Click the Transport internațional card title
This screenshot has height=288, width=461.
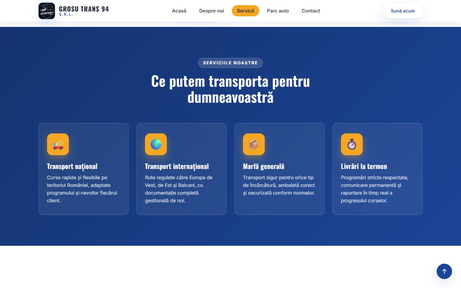(x=177, y=166)
